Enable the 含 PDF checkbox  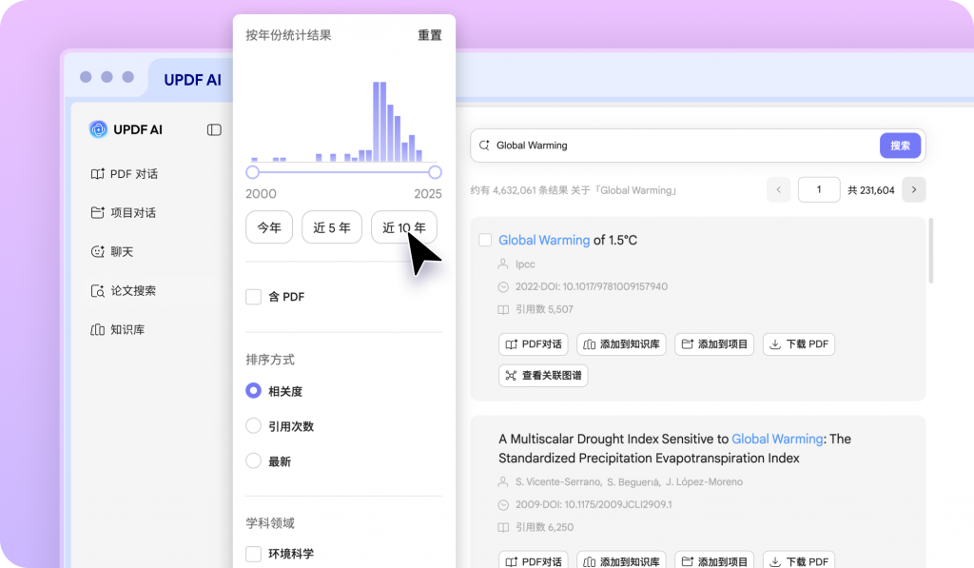point(254,297)
